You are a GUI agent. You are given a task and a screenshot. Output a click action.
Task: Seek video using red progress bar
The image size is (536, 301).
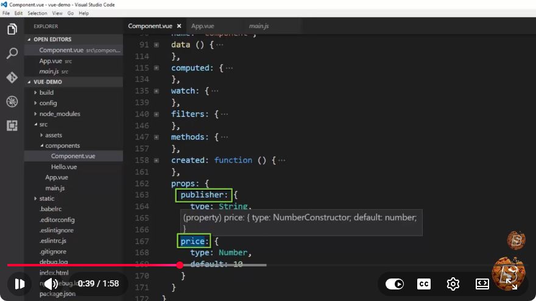93,265
